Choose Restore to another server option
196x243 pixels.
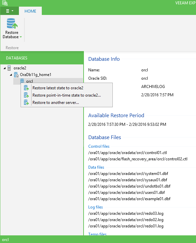[56, 103]
